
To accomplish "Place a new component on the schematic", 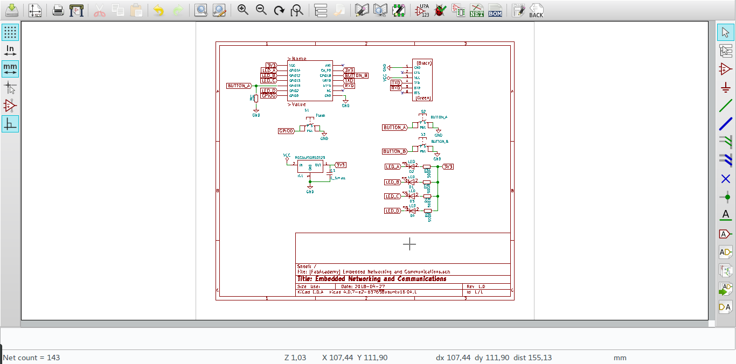I will pos(725,68).
